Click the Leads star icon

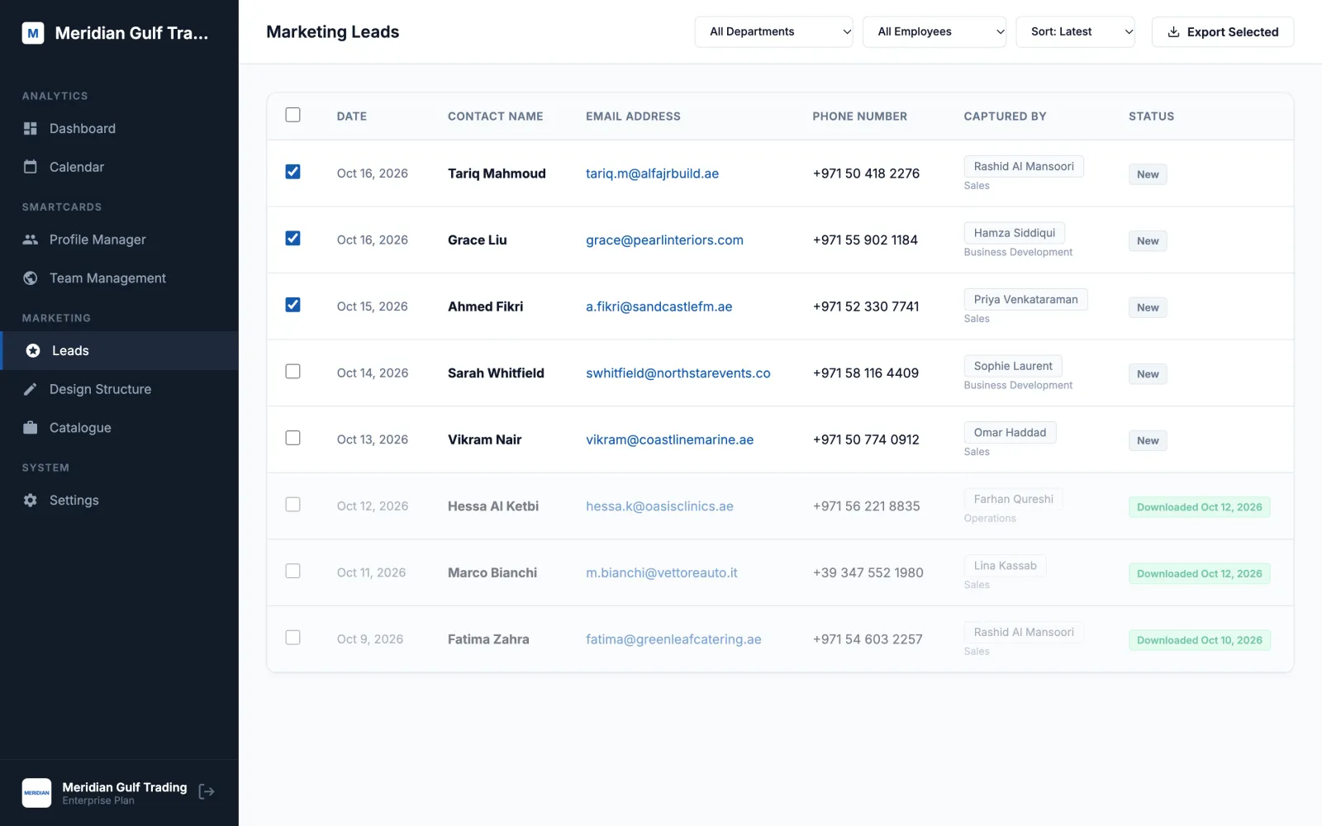(33, 351)
